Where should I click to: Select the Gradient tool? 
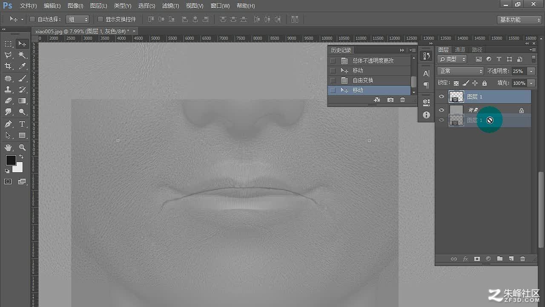tap(22, 101)
